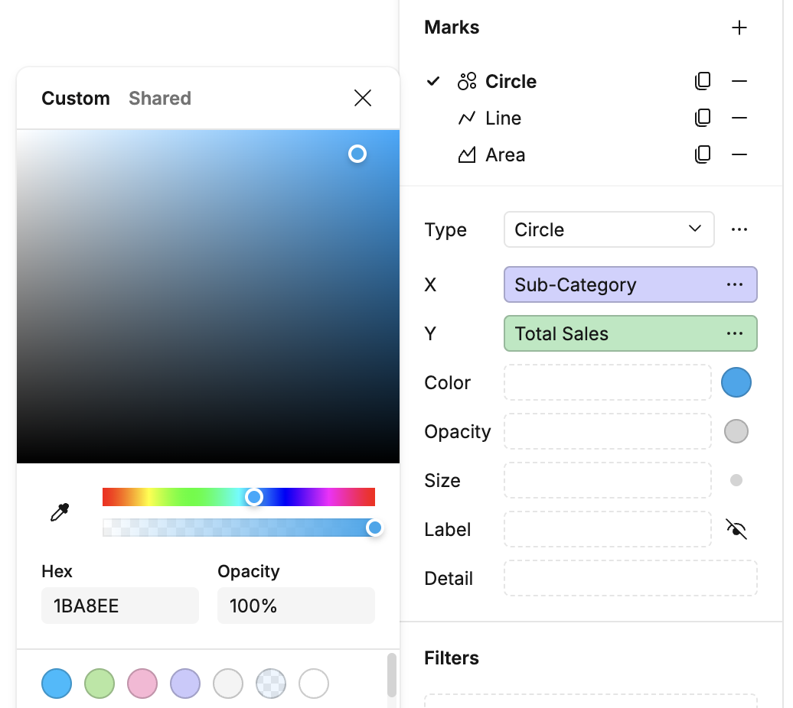Screen dimensions: 793x708
Task: Open the Type dropdown showing Circle
Action: (609, 230)
